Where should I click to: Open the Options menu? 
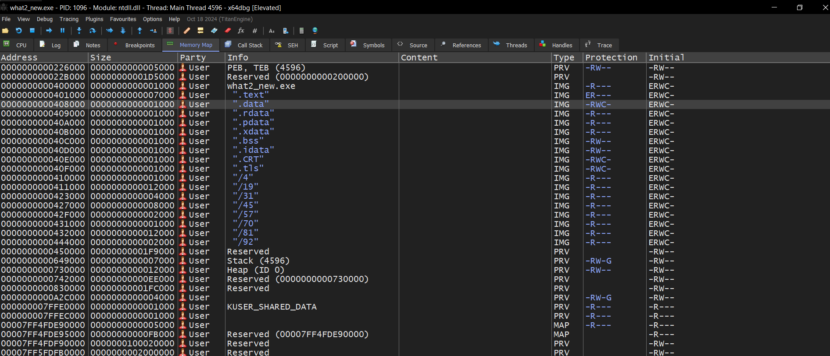click(x=152, y=19)
